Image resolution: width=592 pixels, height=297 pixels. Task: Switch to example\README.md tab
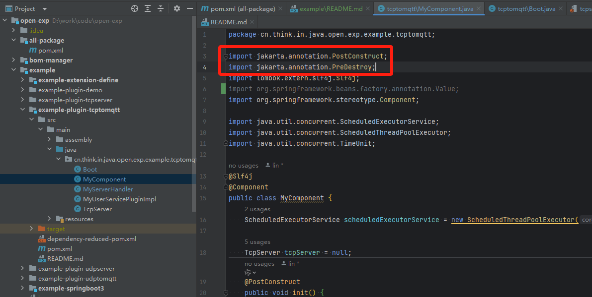pyautogui.click(x=326, y=8)
